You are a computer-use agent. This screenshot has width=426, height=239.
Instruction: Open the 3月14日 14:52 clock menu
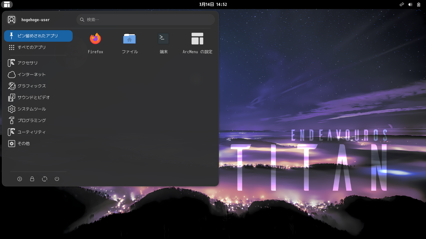[x=213, y=4]
